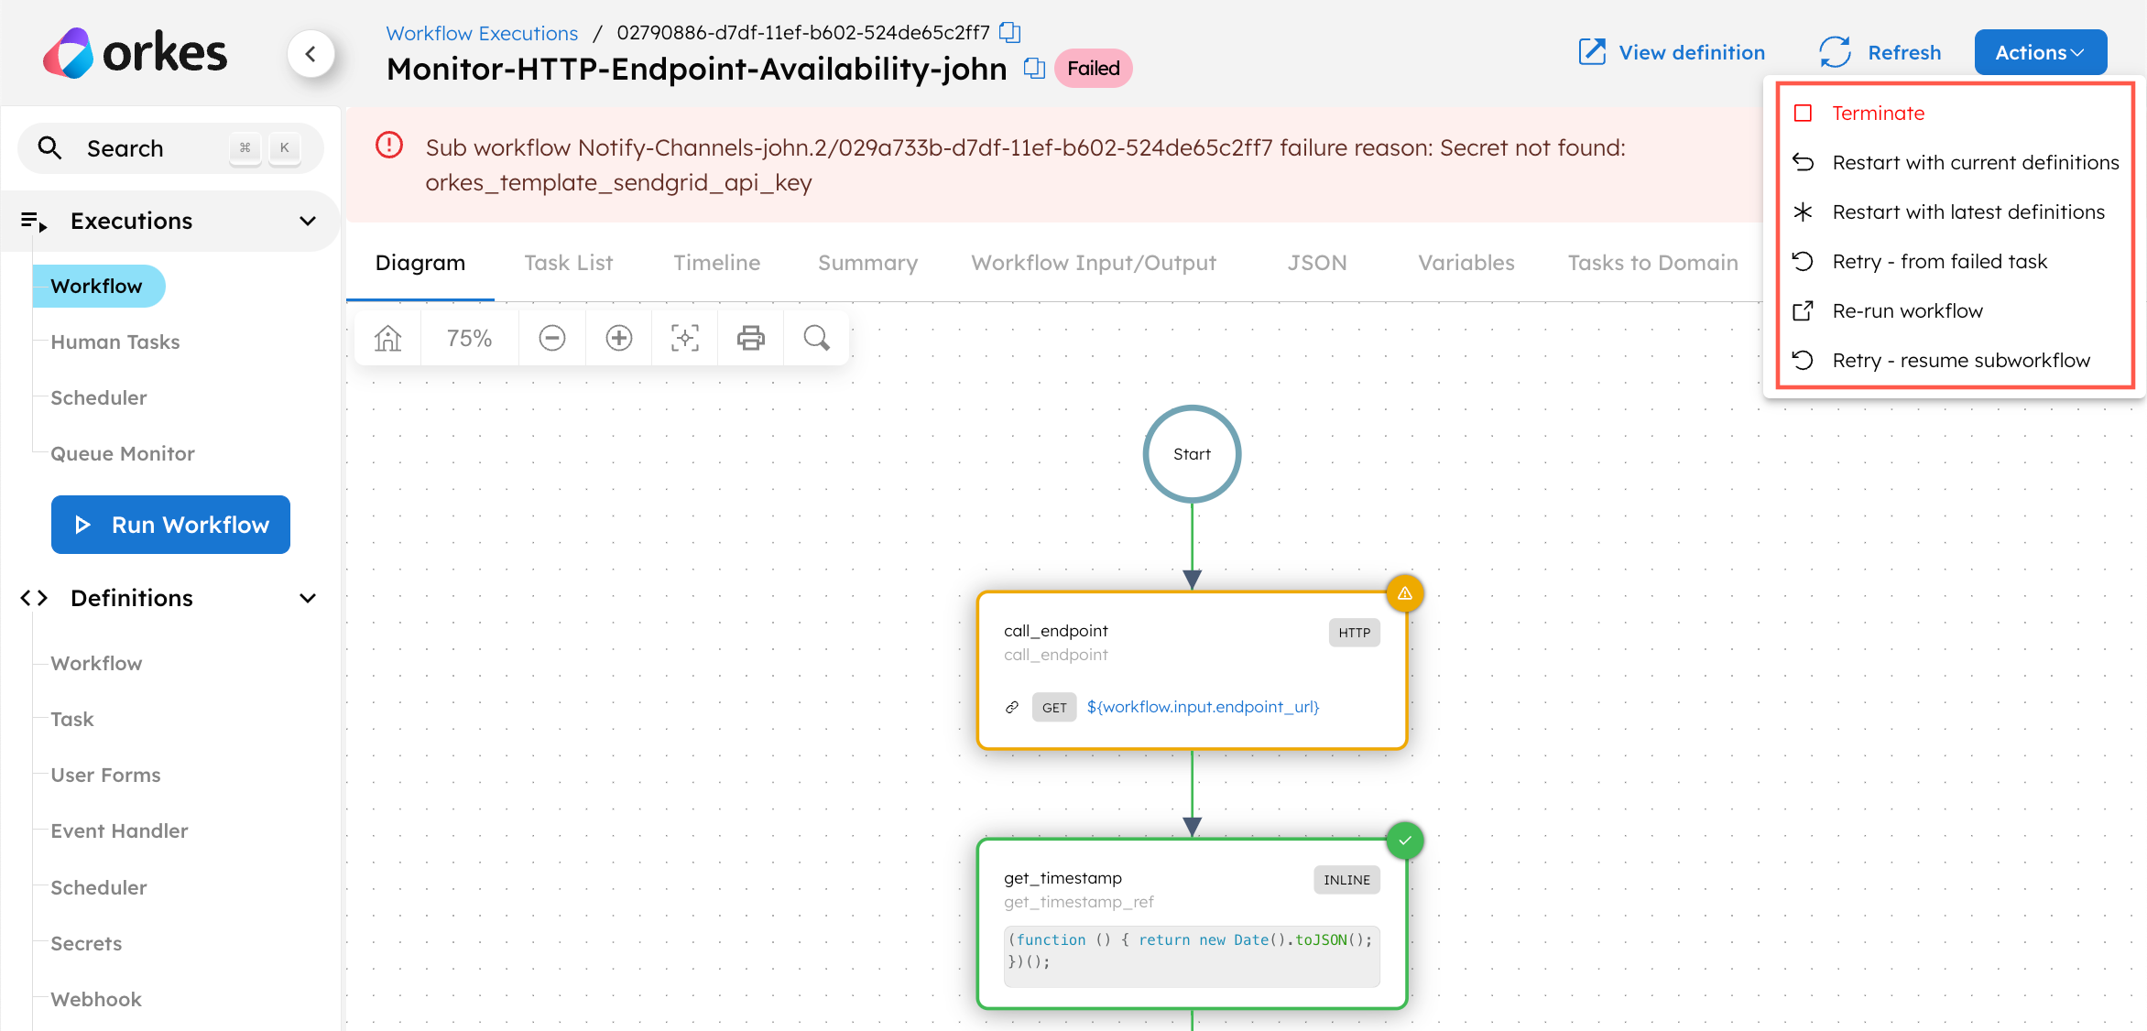Click the link icon beside GET badge
Image resolution: width=2147 pixels, height=1031 pixels.
[x=1012, y=708]
